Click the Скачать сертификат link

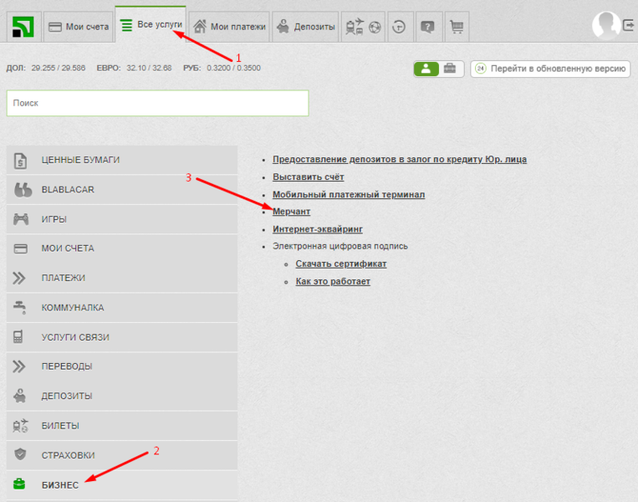(x=340, y=264)
